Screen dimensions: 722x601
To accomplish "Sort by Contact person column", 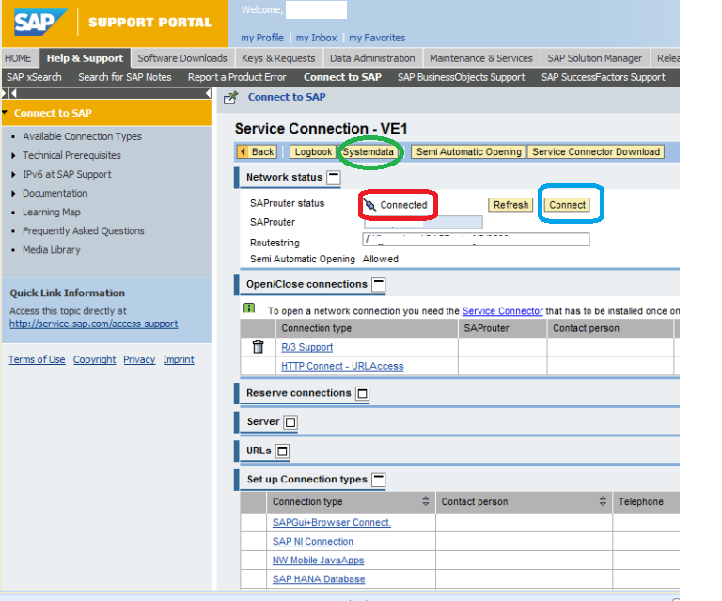I will [603, 501].
